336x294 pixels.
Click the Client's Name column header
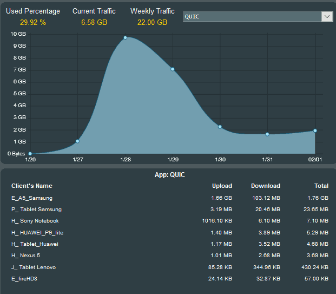(32, 186)
